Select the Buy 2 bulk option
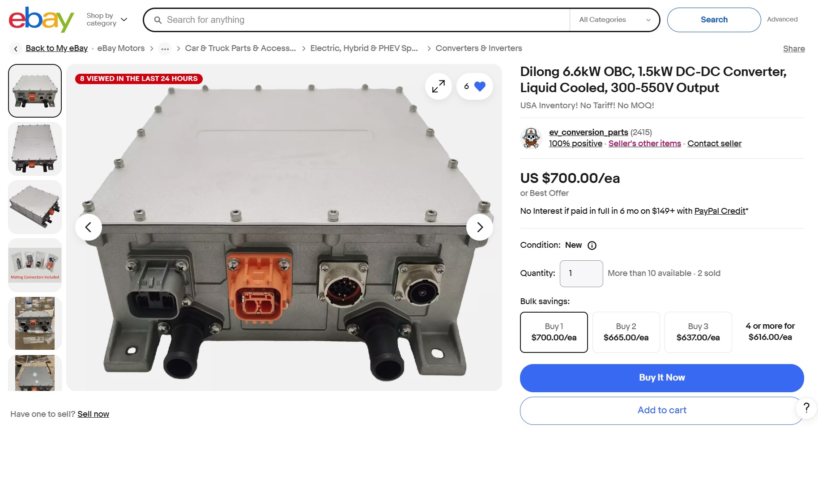This screenshot has height=479, width=818. pos(626,332)
